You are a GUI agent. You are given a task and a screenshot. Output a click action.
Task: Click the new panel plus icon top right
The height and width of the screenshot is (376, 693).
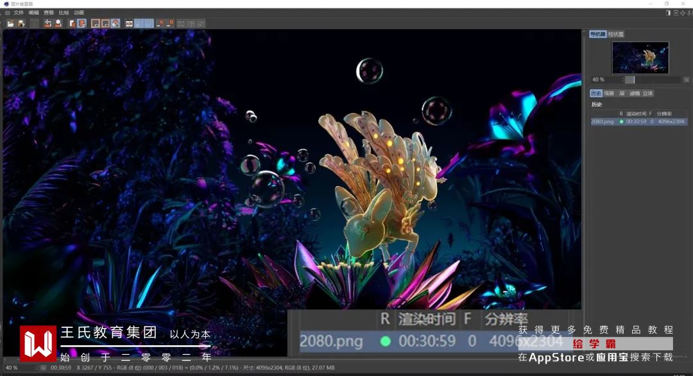coord(676,13)
